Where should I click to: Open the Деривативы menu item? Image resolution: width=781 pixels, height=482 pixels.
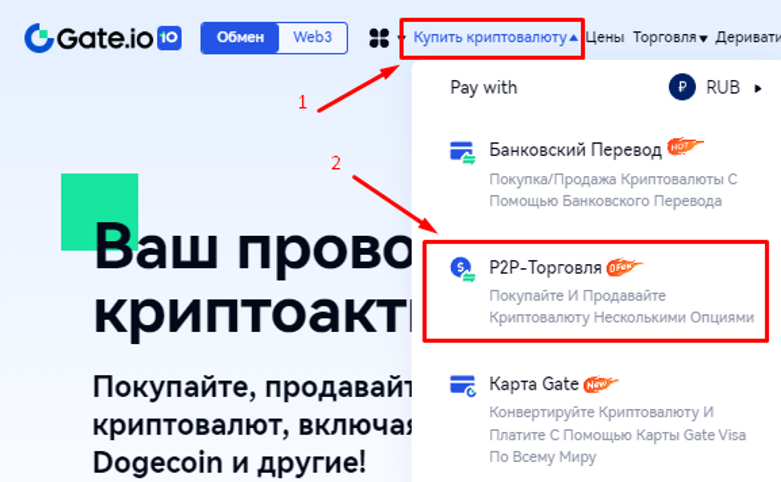click(x=748, y=37)
